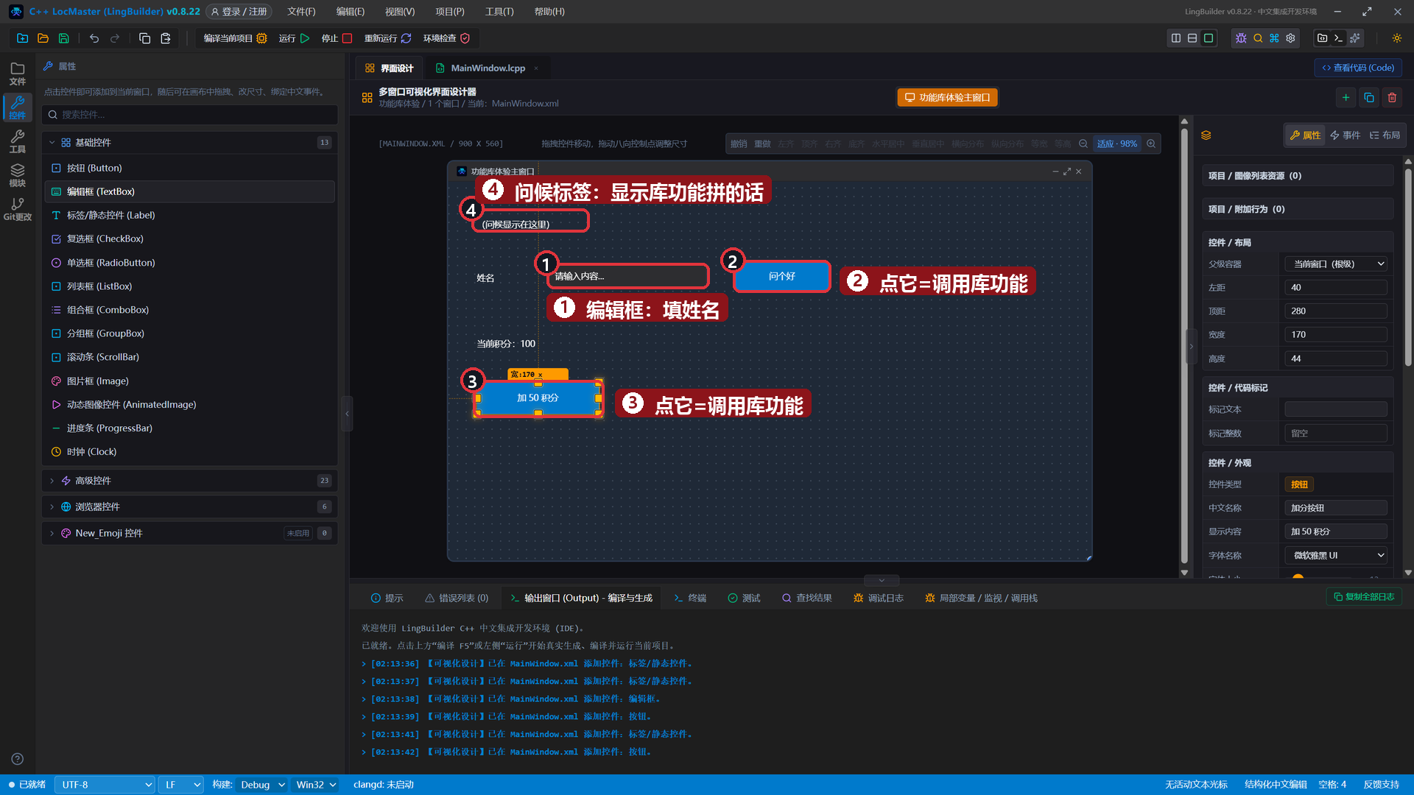Viewport: 1414px width, 795px height.
Task: Select the single pane layout
Action: [1209, 38]
